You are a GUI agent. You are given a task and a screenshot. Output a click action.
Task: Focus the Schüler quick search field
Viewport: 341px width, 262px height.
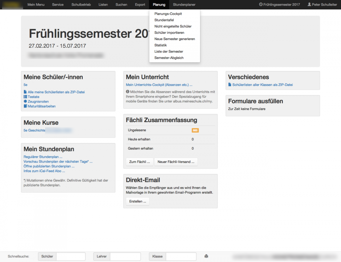point(71,256)
